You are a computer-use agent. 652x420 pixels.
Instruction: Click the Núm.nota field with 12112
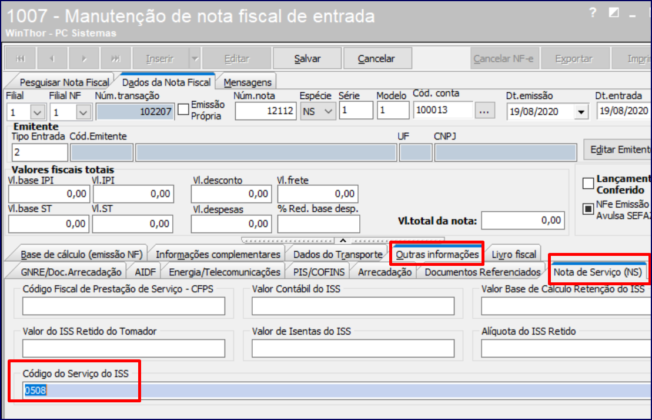click(x=266, y=111)
